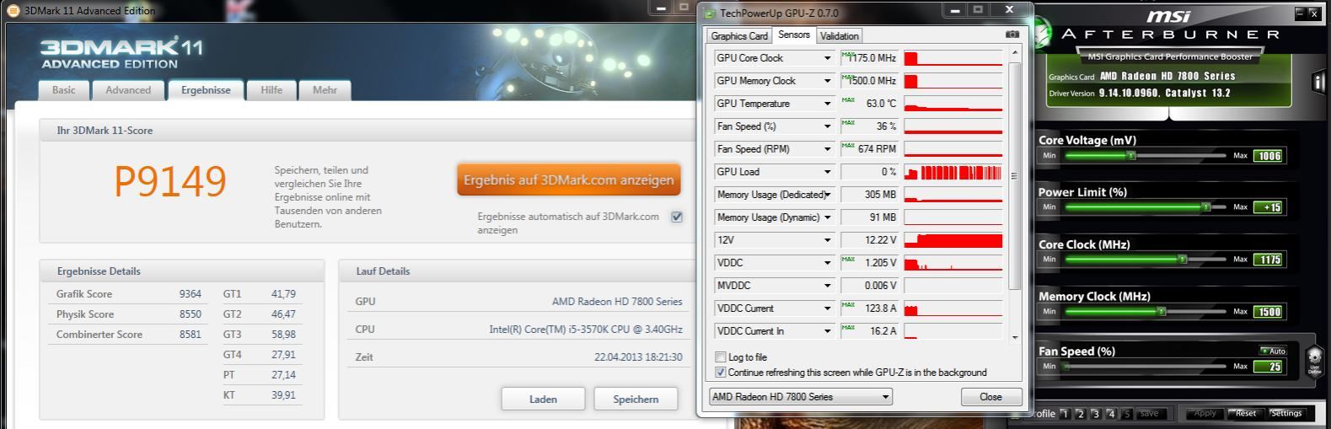Open the Mehr tab in 3DMark 11
The image size is (1331, 429).
coord(325,90)
